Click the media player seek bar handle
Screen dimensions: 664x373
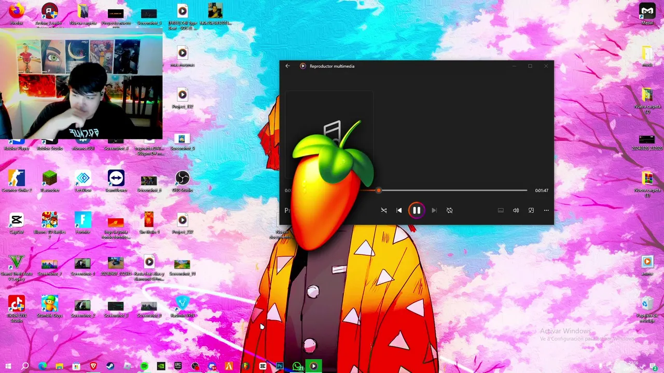coord(379,191)
